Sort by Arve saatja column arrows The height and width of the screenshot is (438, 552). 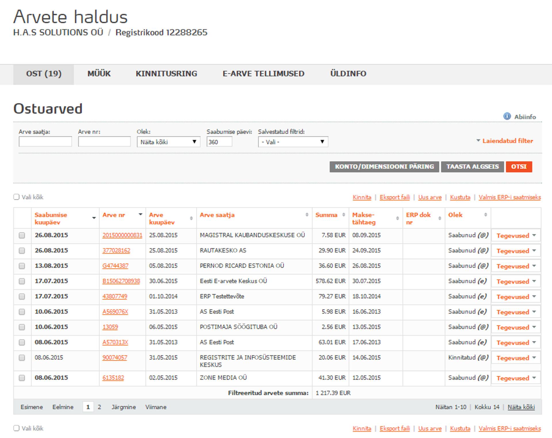[x=307, y=215]
